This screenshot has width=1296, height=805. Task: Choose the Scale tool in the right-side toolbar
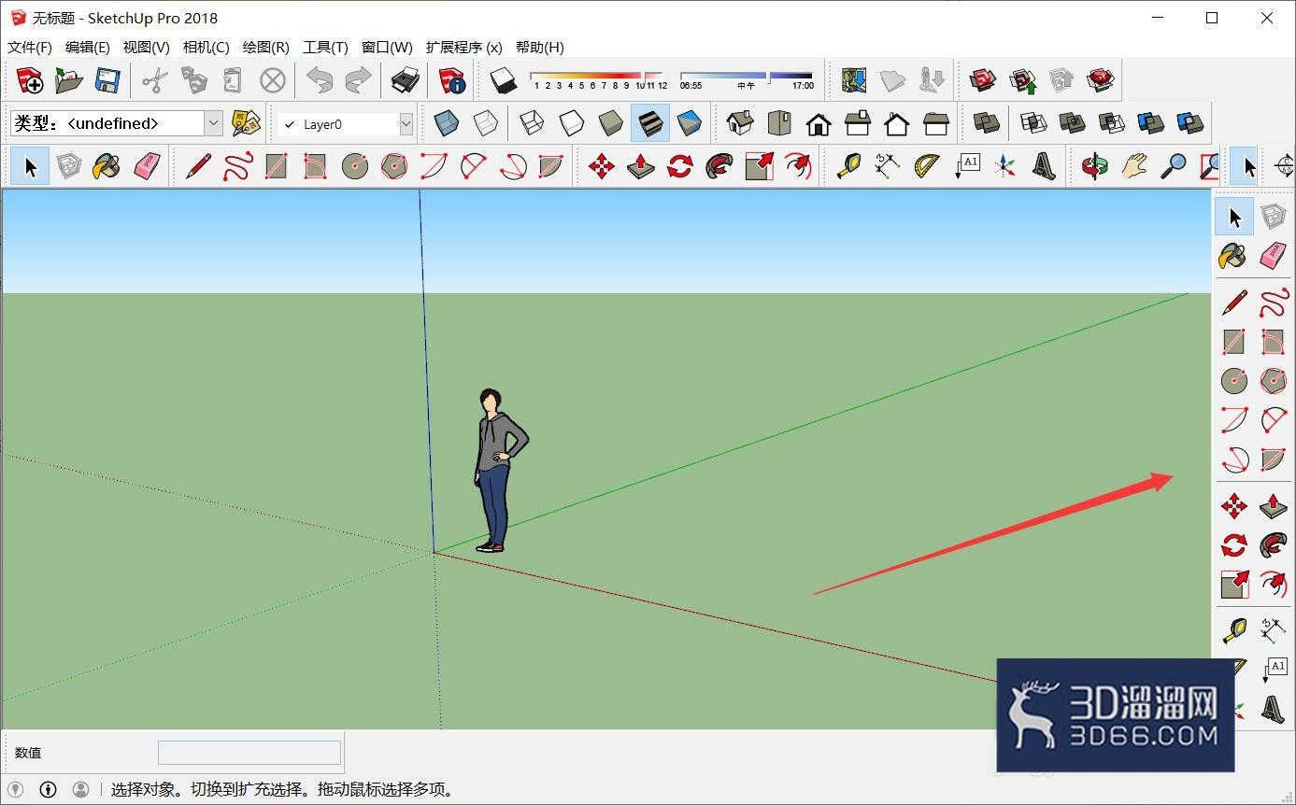coord(1233,585)
